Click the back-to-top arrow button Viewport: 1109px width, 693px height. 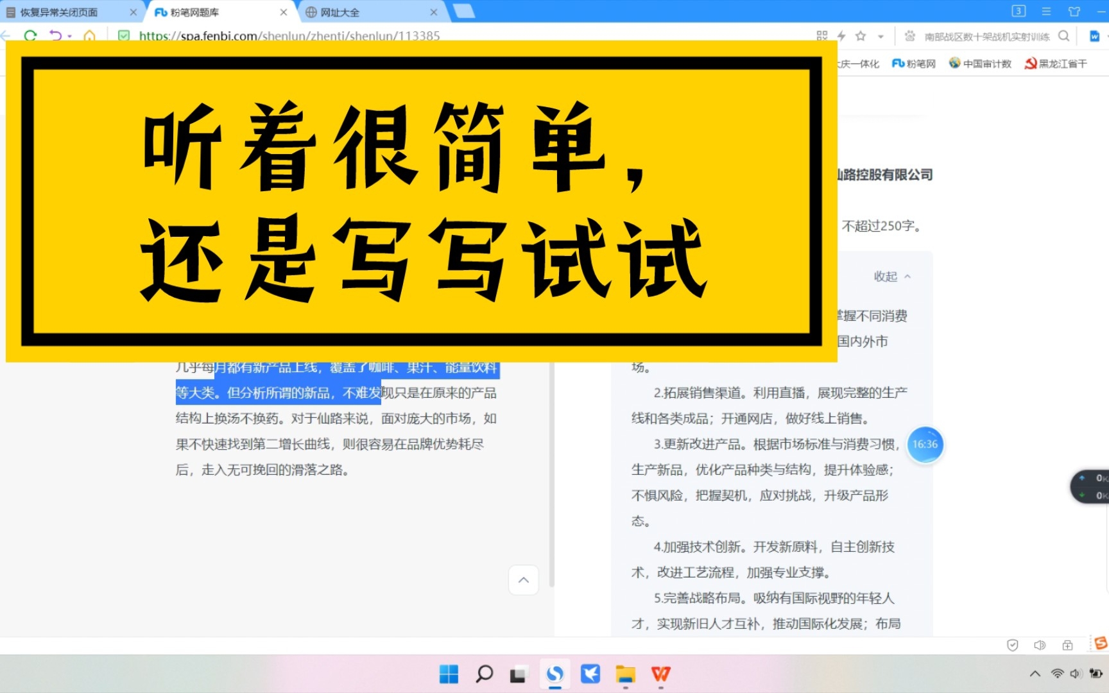click(x=524, y=580)
